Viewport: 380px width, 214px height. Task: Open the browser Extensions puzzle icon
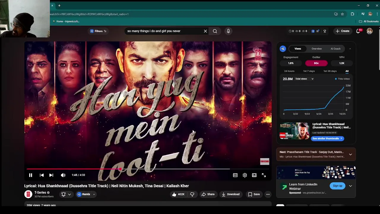pyautogui.click(x=352, y=14)
